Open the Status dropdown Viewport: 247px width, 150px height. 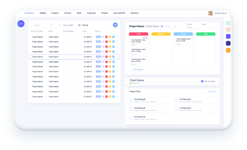(193, 27)
